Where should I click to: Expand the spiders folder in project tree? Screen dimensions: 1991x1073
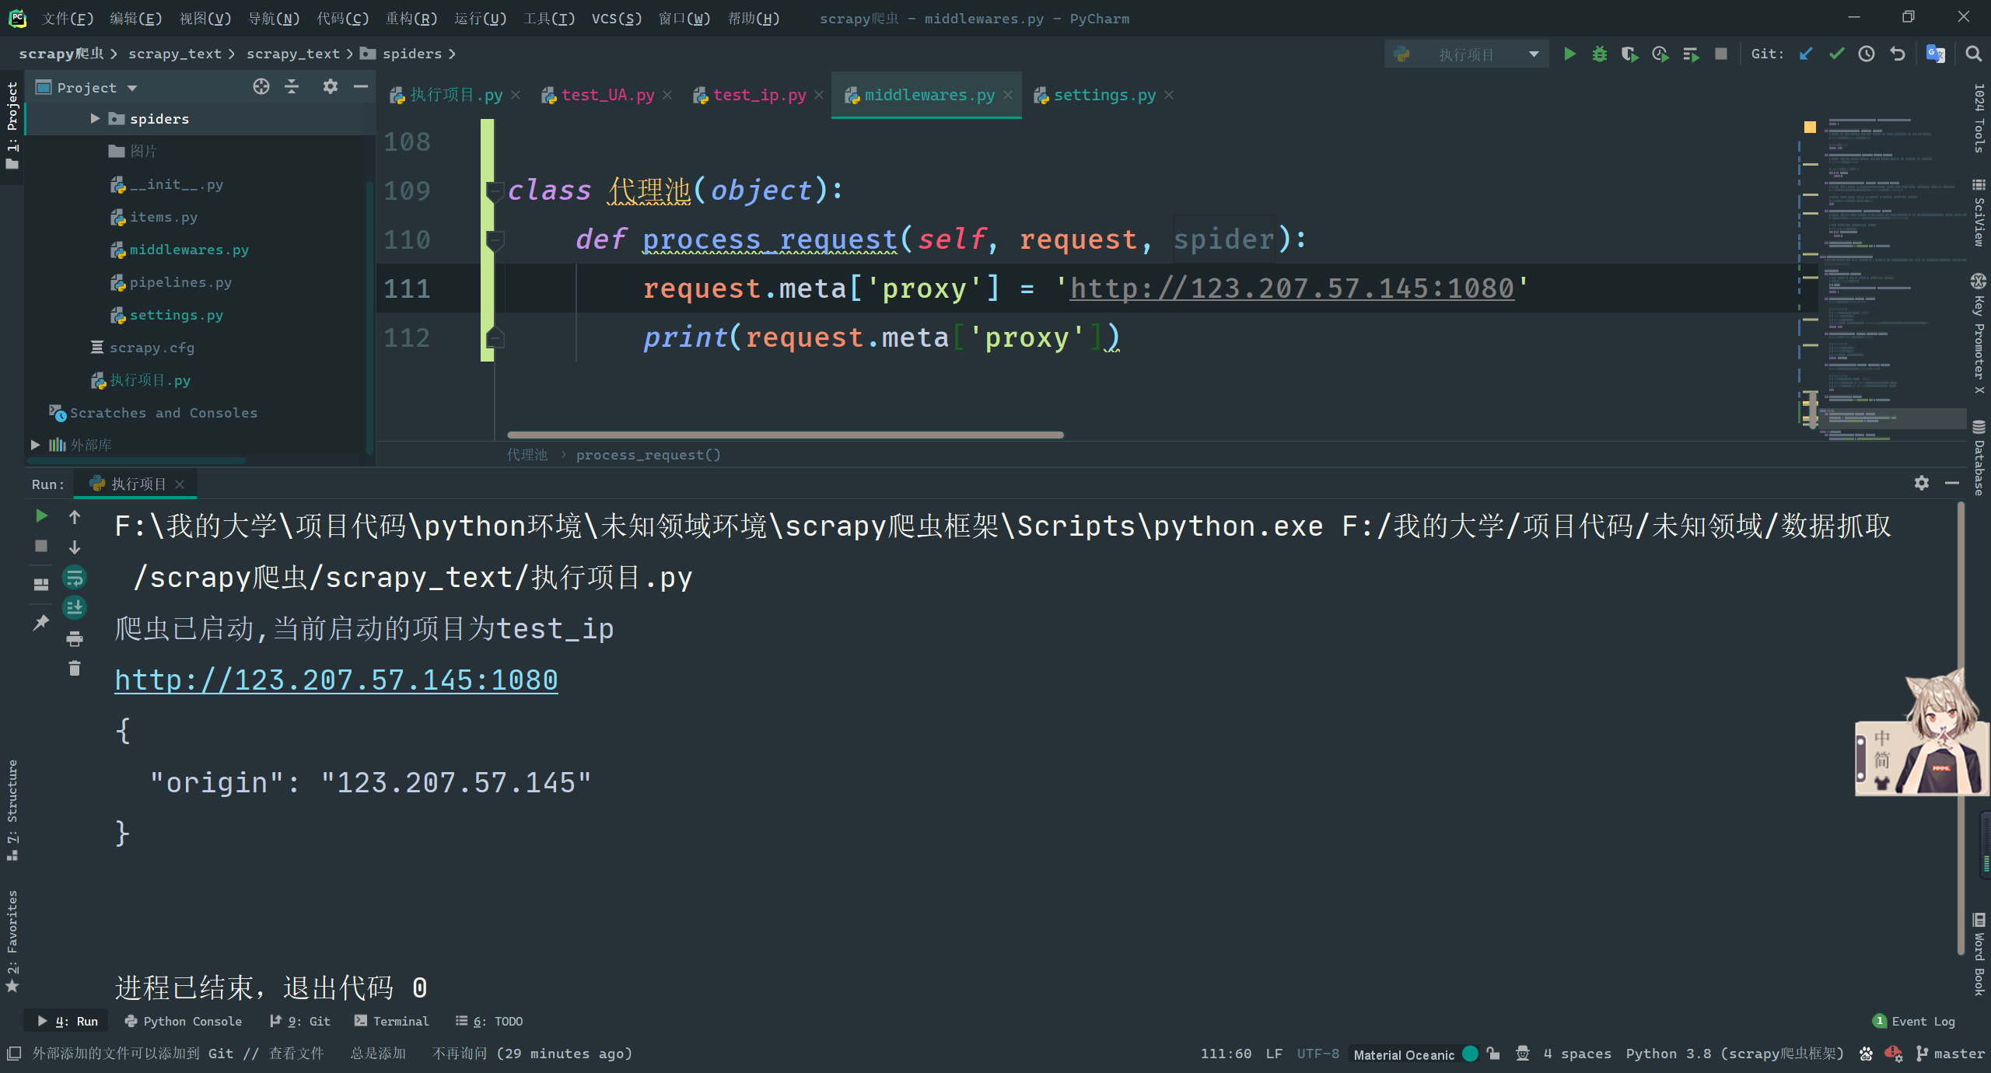tap(95, 118)
